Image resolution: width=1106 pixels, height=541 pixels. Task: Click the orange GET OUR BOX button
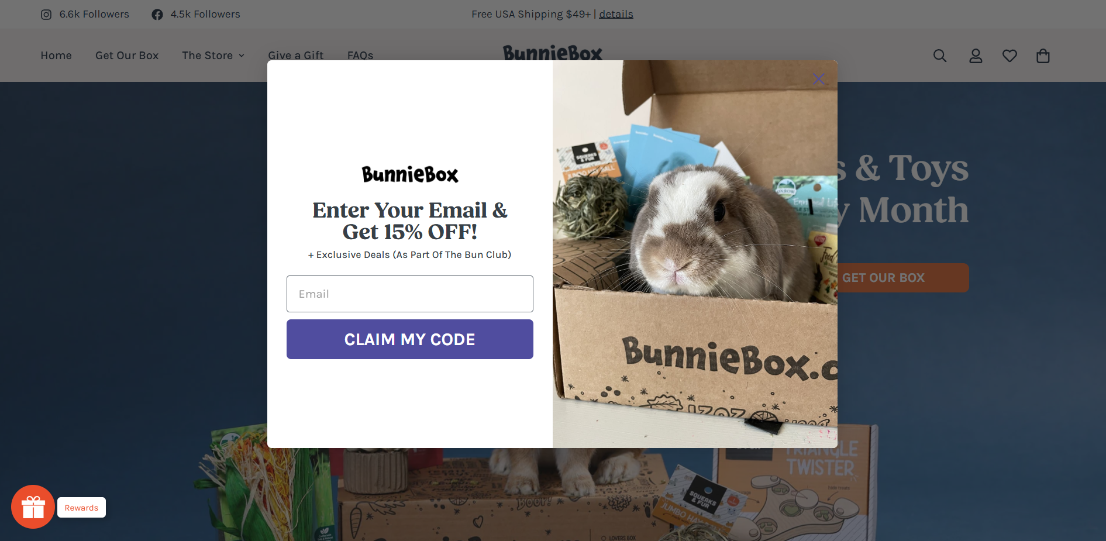point(903,278)
